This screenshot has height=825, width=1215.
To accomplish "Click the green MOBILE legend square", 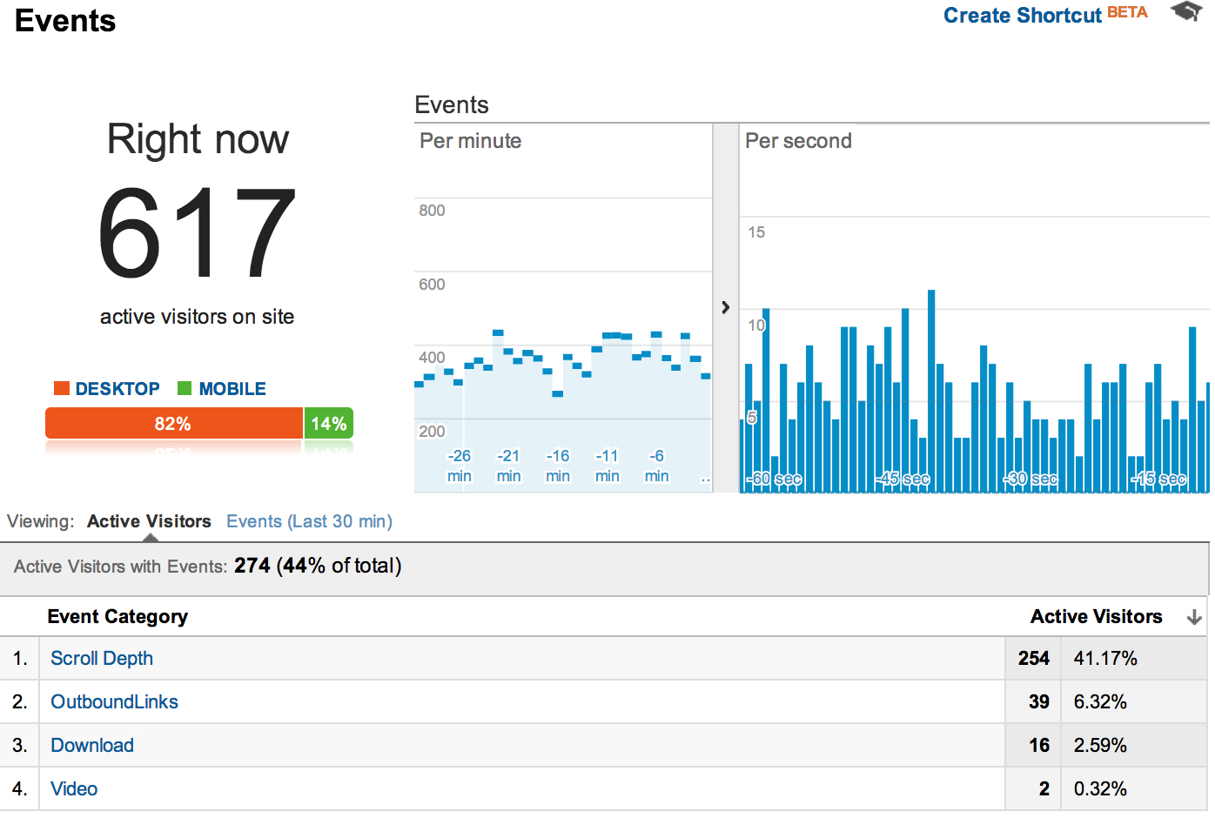I will [185, 388].
